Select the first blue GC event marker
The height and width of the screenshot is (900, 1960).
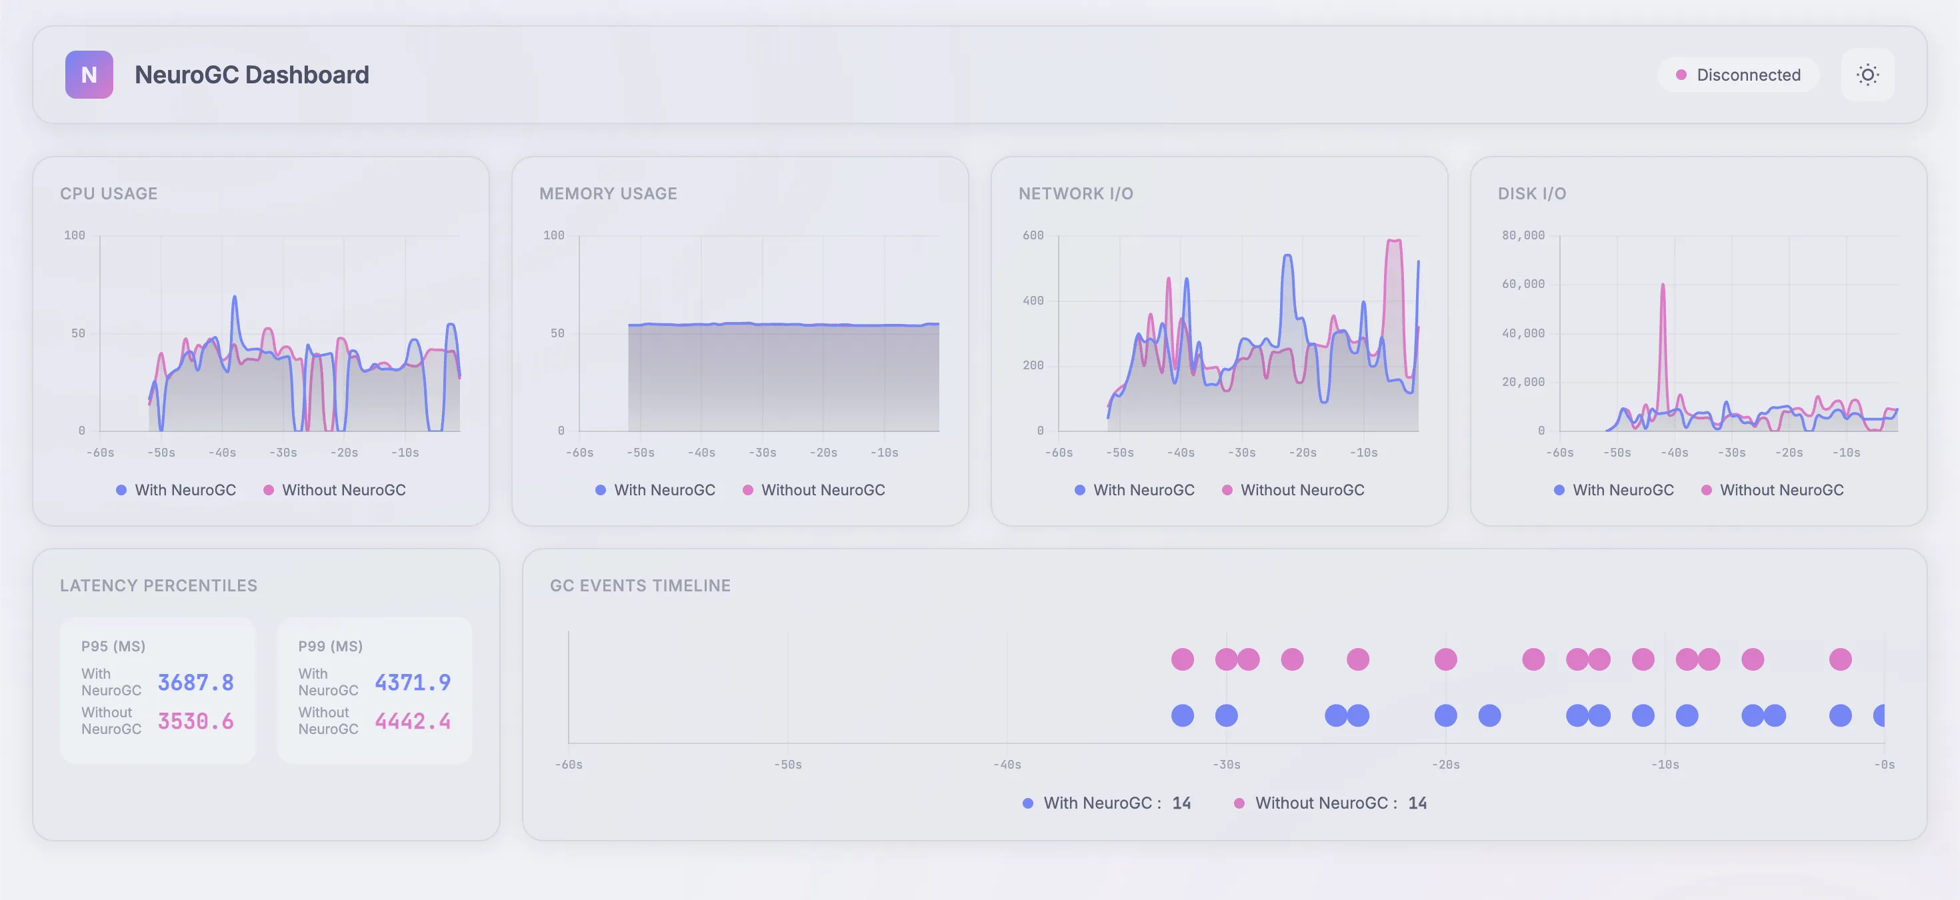pos(1183,715)
